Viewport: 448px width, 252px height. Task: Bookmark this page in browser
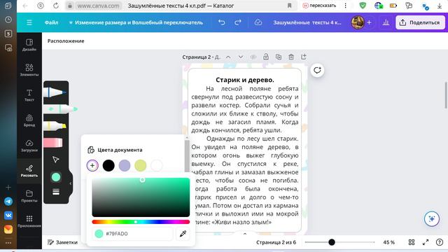pyautogui.click(x=289, y=6)
